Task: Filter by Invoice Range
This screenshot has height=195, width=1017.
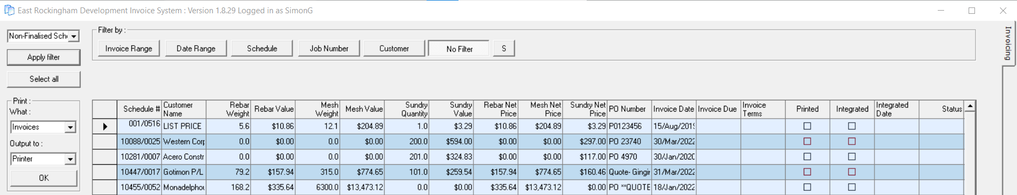Action: (x=129, y=48)
